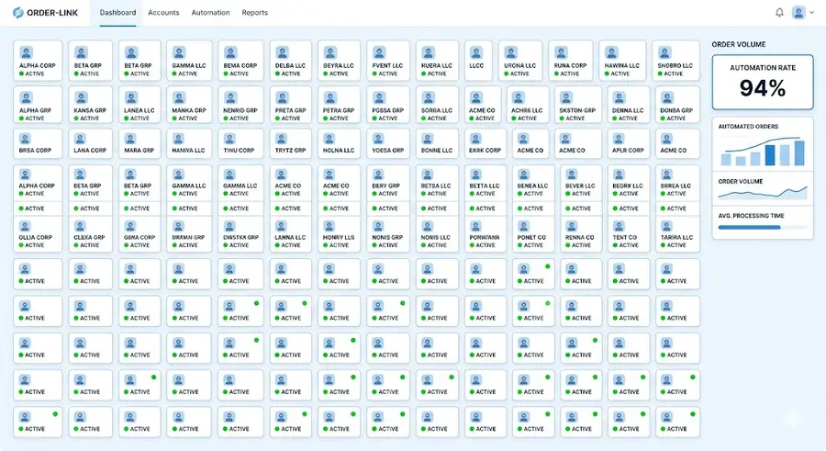Click the BRSA CORP account avatar icon
Image resolution: width=826 pixels, height=451 pixels.
pyautogui.click(x=25, y=139)
